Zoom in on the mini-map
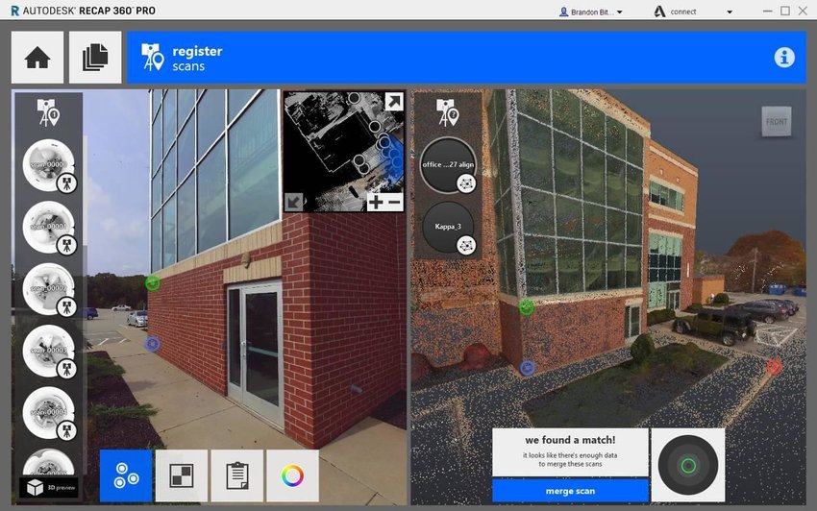The image size is (817, 511). coord(376,202)
